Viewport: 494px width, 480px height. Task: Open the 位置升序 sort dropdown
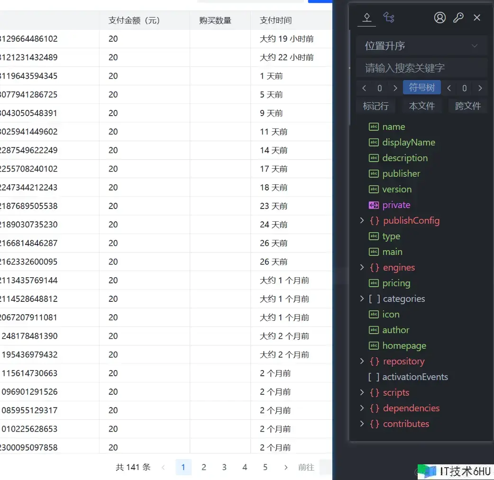[421, 46]
